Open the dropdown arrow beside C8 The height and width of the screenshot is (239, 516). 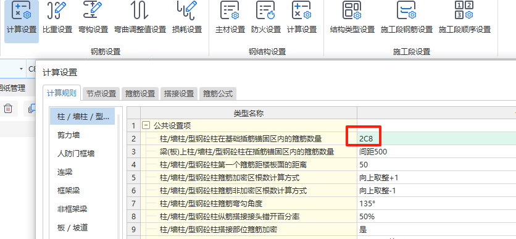pos(22,69)
